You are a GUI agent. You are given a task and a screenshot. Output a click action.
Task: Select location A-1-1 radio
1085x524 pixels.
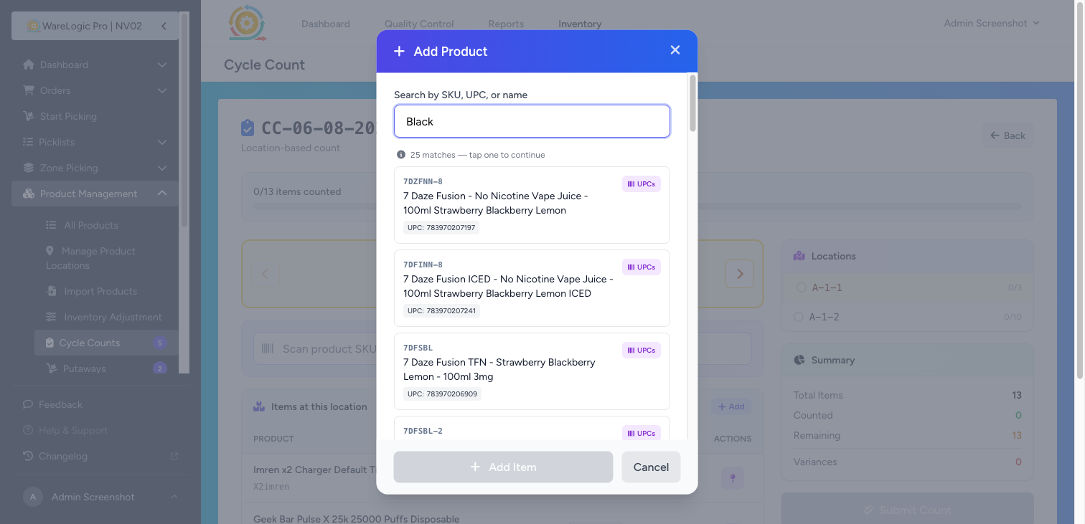(x=801, y=287)
